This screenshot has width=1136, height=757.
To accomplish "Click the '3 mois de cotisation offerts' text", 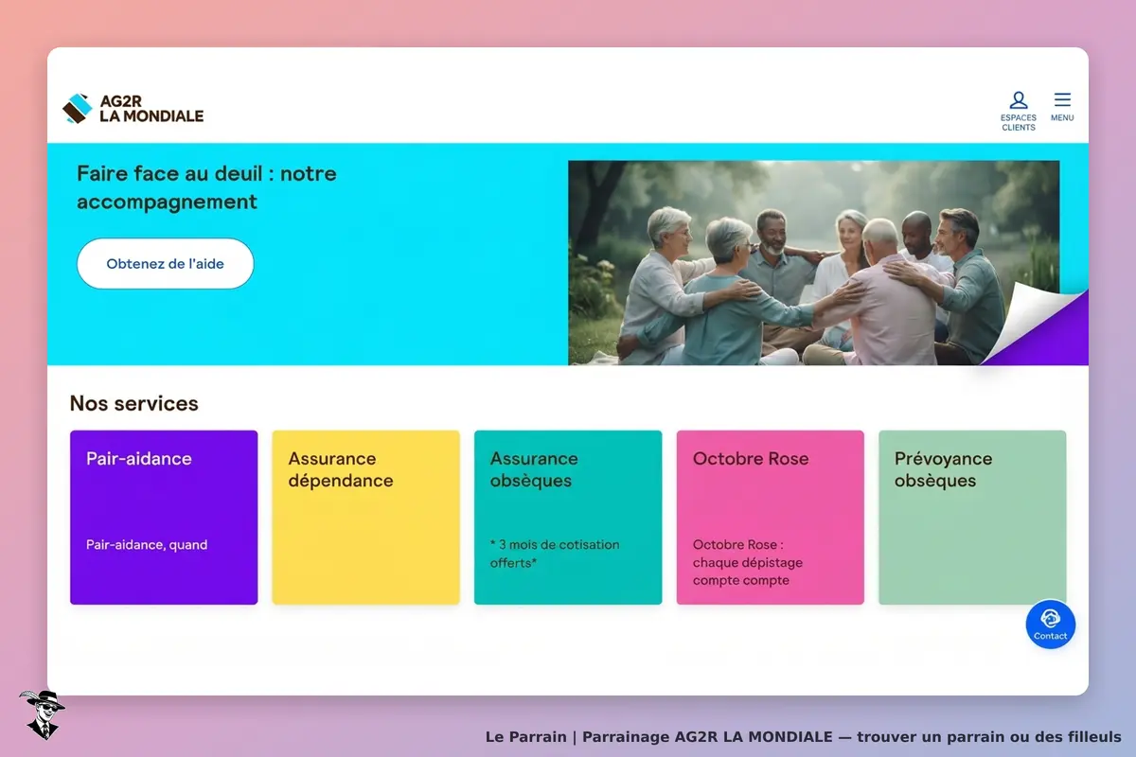I will point(555,554).
